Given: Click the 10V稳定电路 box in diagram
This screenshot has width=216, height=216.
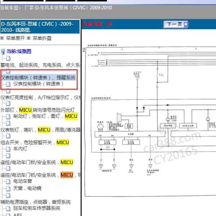Looking at the screenshot, I should 188,126.
